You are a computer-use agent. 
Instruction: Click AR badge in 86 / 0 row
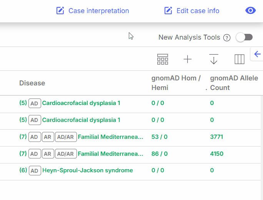48,154
